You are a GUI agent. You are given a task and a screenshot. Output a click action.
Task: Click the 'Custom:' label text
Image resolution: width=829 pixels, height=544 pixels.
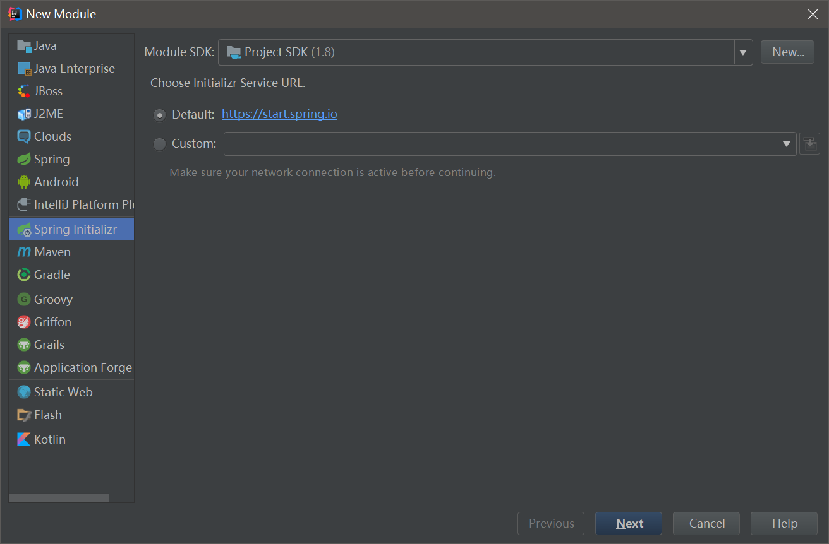tap(194, 144)
